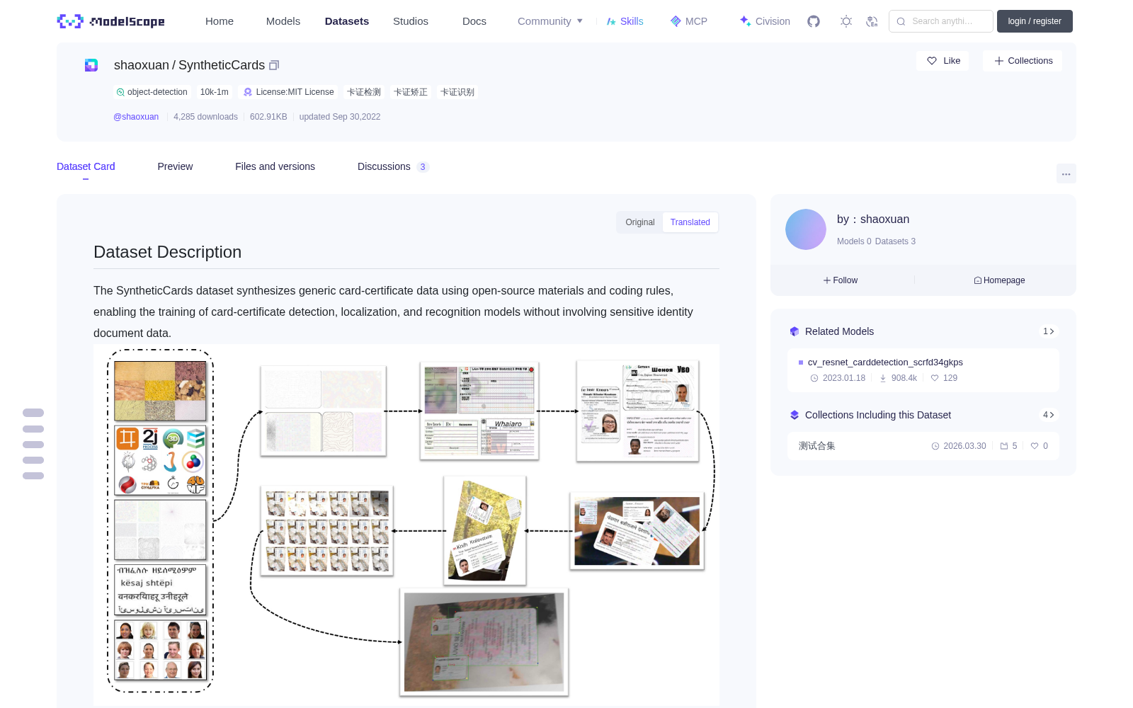The width and height of the screenshot is (1133, 708).
Task: Switch description to Original language
Action: click(640, 222)
